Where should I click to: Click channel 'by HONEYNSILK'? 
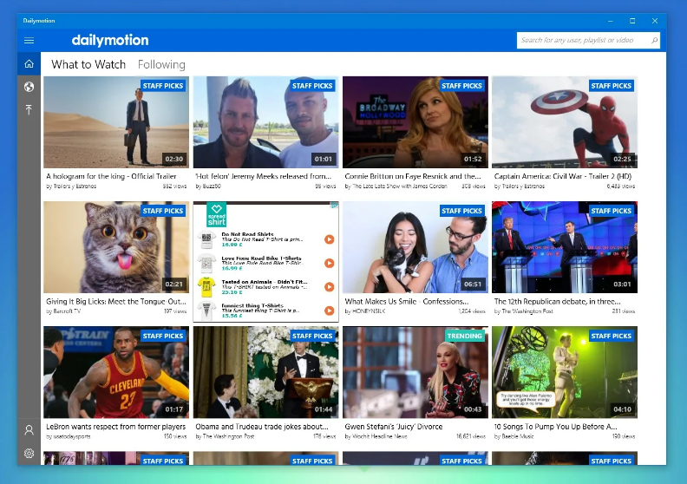(367, 311)
